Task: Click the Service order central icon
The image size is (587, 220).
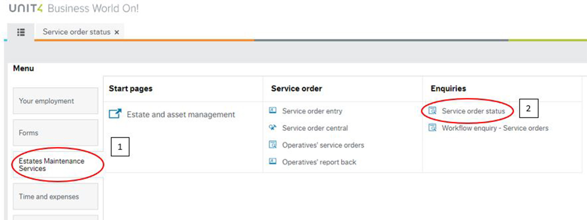Action: pos(273,128)
